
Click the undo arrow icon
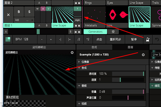tap(157, 39)
